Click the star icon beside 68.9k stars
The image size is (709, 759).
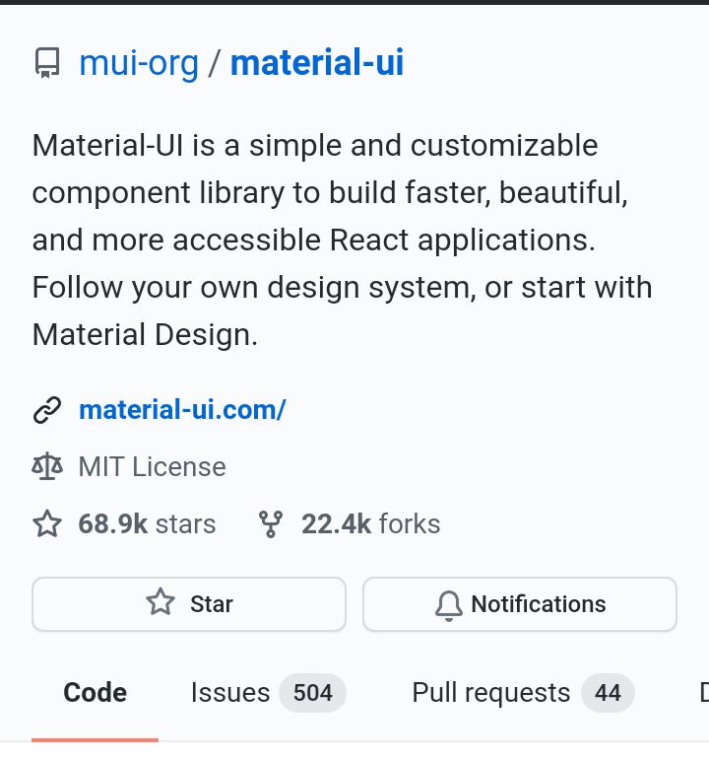pyautogui.click(x=47, y=523)
